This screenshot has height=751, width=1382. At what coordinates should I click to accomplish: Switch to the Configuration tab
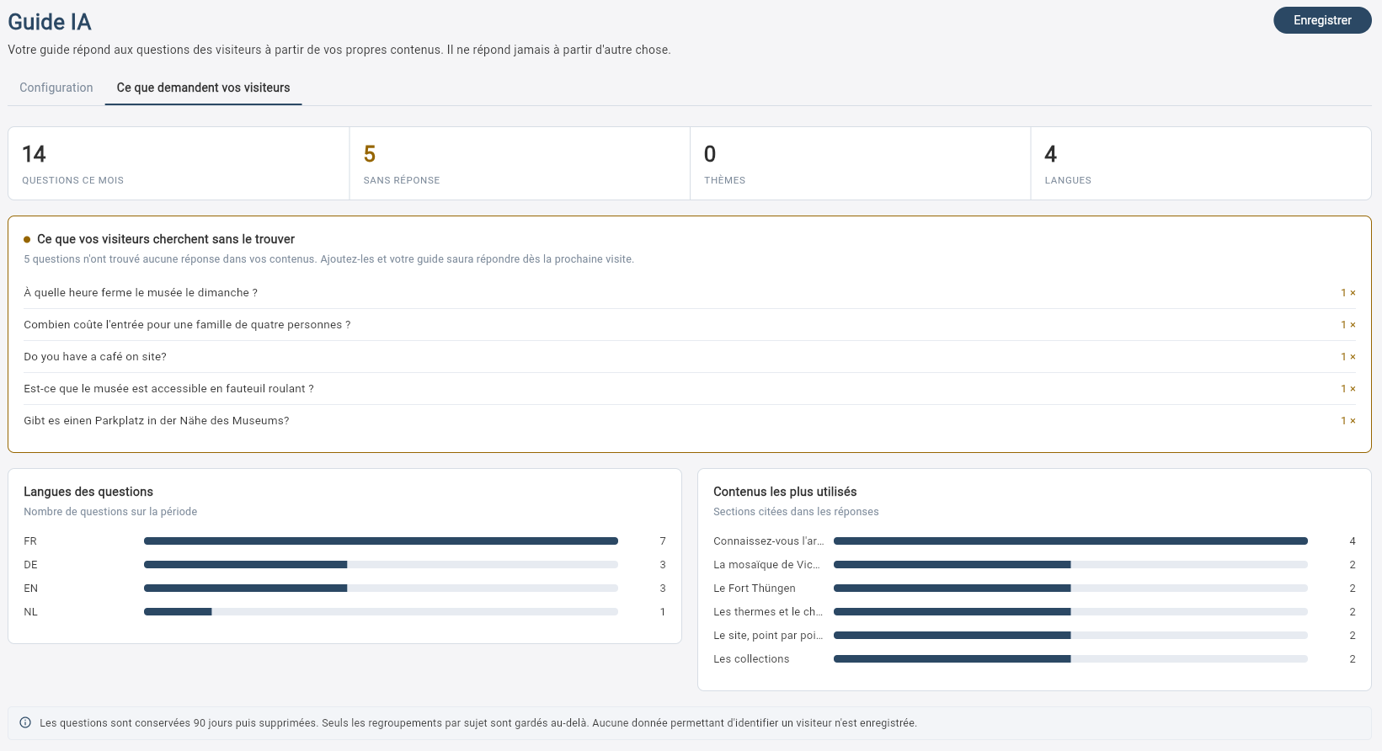pos(56,88)
